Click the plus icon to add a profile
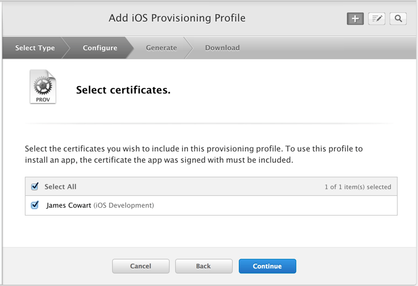The image size is (418, 286). tap(355, 19)
